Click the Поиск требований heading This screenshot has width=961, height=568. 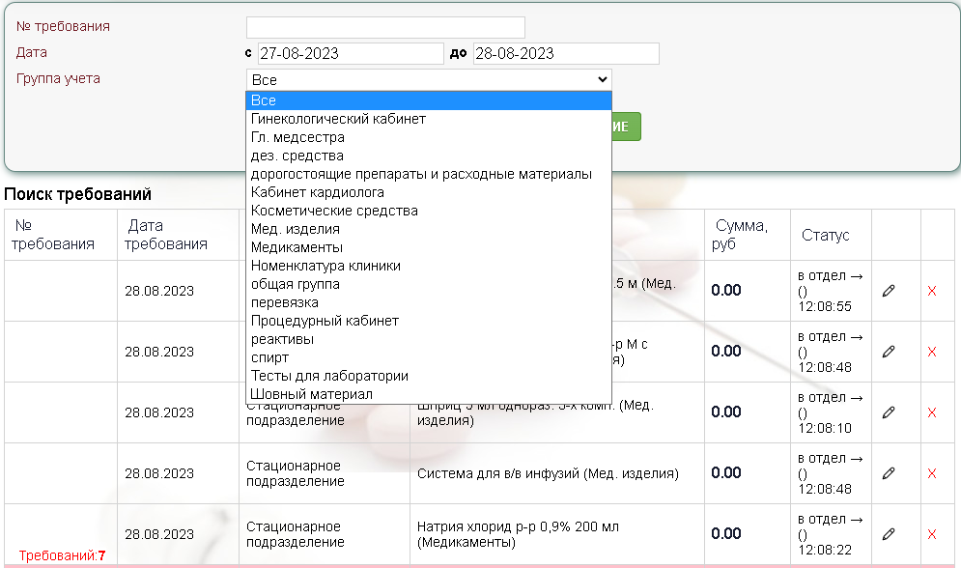(78, 194)
